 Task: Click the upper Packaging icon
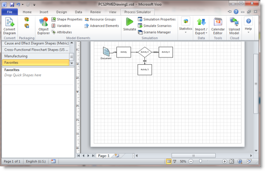(x=27, y=20)
